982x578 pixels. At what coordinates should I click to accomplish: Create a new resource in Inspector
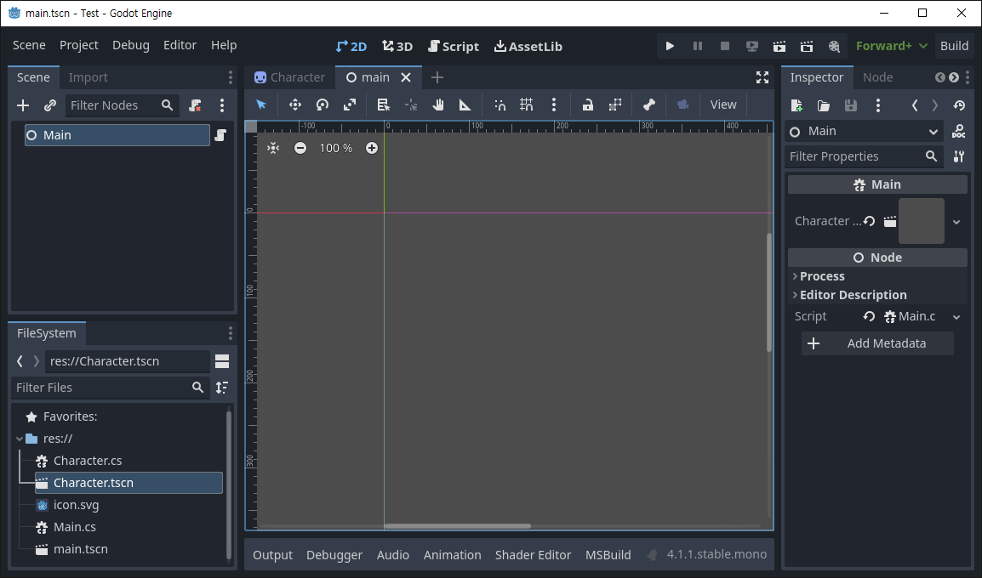[796, 105]
